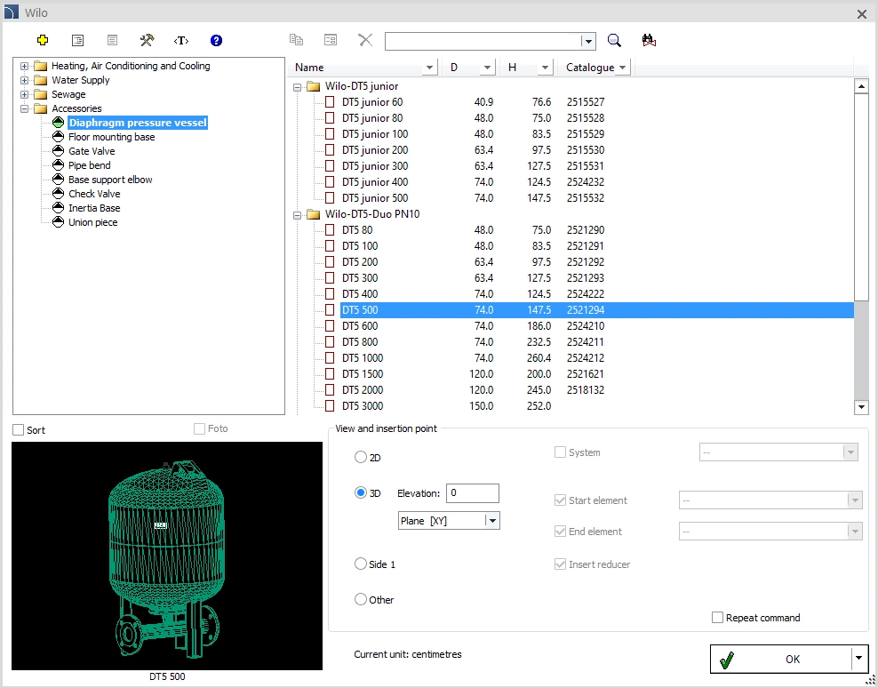The width and height of the screenshot is (878, 688).
Task: Select Inertia Base accessory item
Action: (94, 208)
